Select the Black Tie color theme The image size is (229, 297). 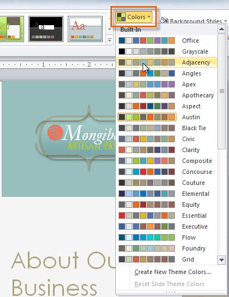(167, 128)
